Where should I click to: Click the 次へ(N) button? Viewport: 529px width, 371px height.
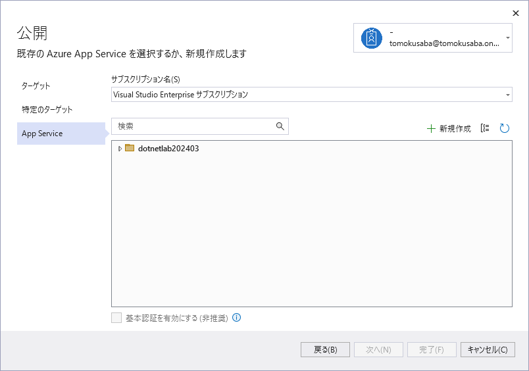pyautogui.click(x=378, y=350)
